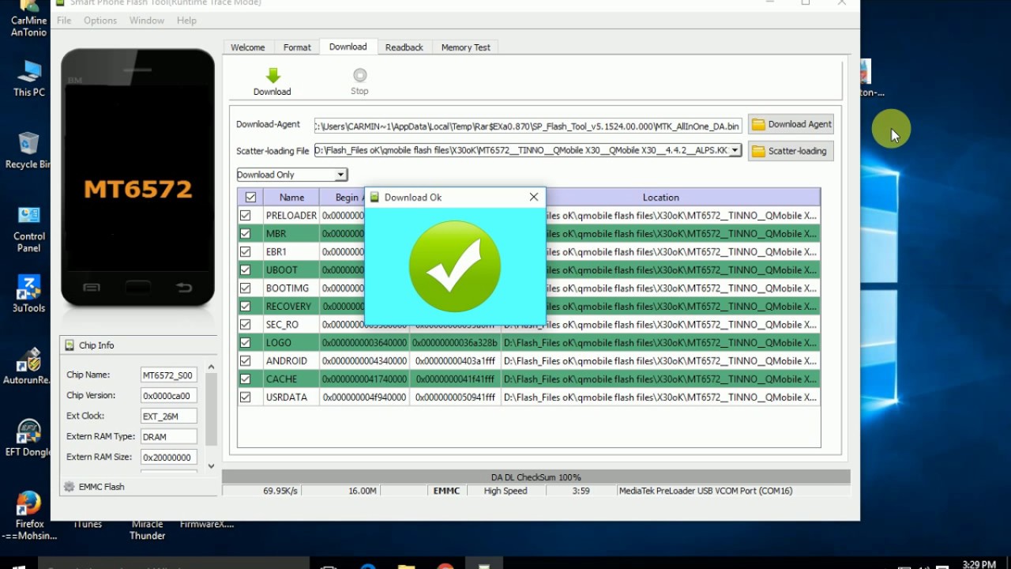This screenshot has width=1011, height=569.
Task: Open the Recycle Bin desktop icon
Action: tap(29, 150)
